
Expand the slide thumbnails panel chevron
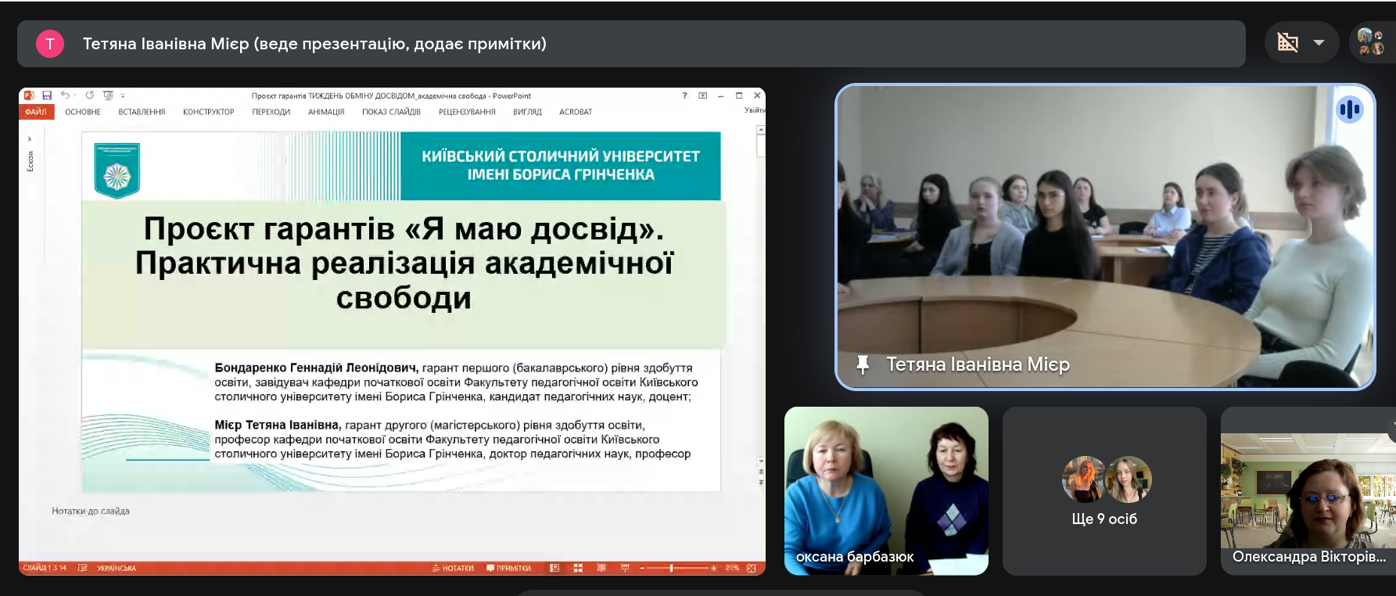30,139
